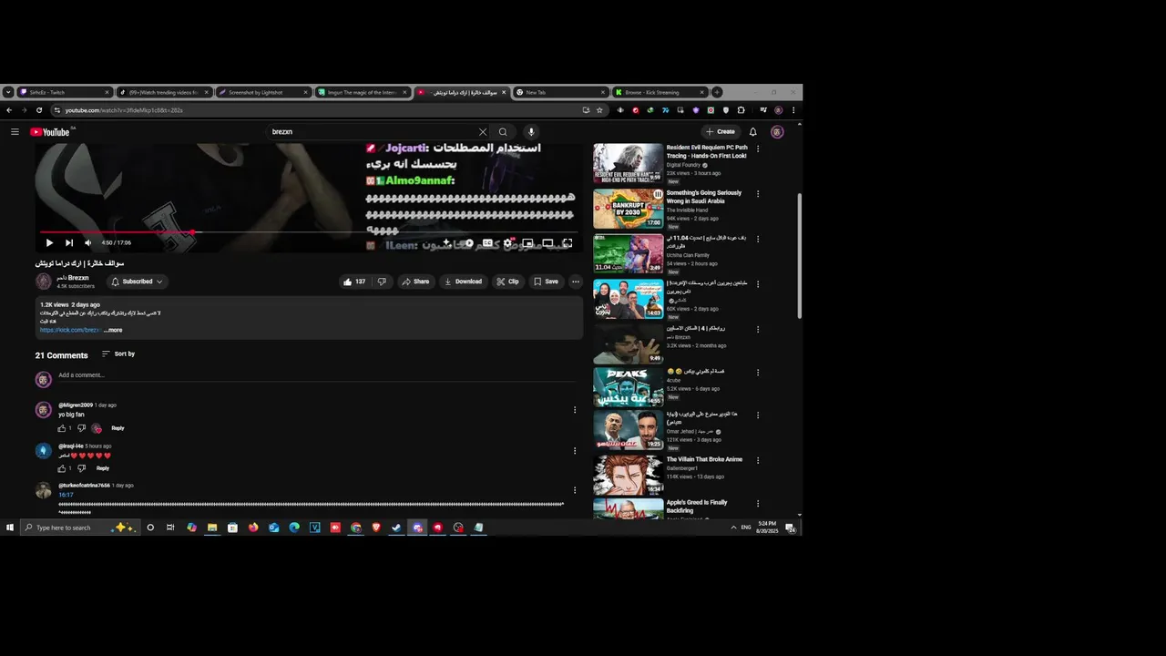Clear the 'brezxn' search text
1166x656 pixels.
483,132
